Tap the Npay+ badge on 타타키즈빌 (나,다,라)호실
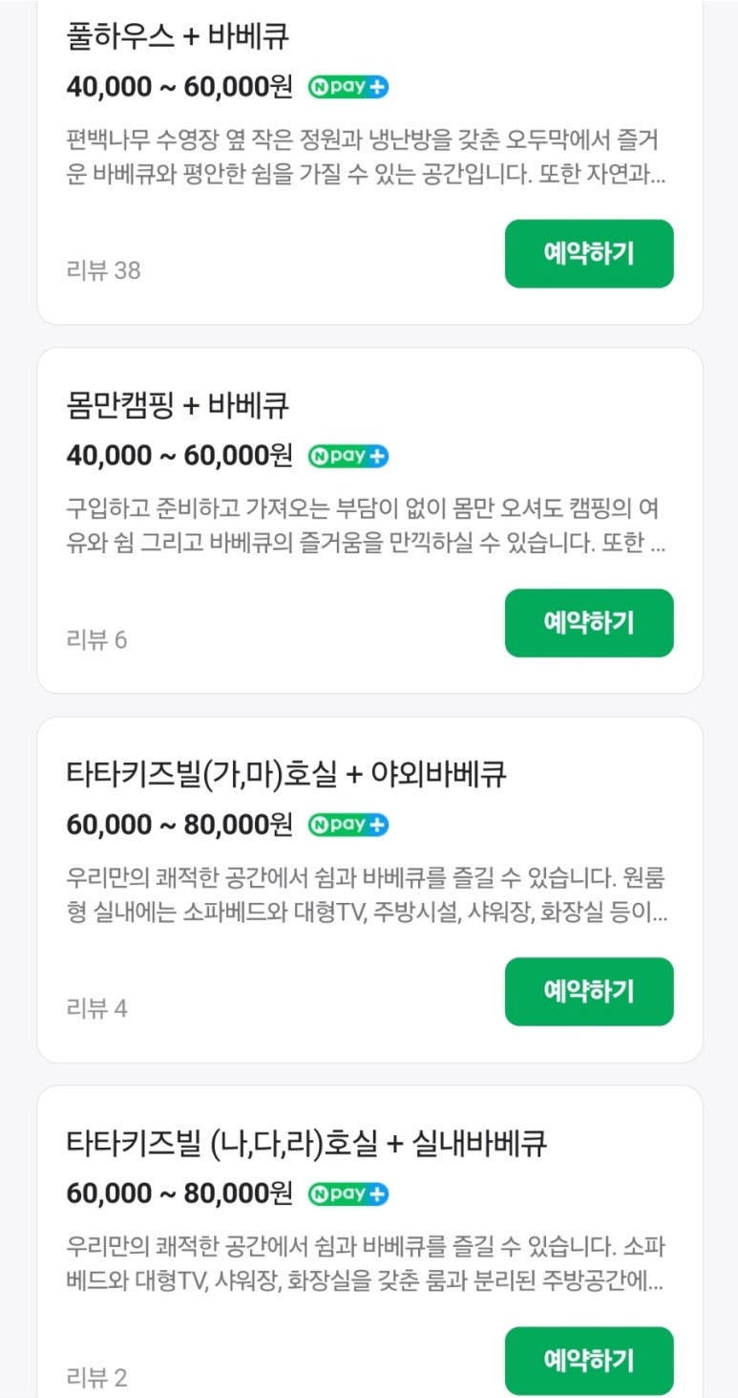 tap(348, 1194)
